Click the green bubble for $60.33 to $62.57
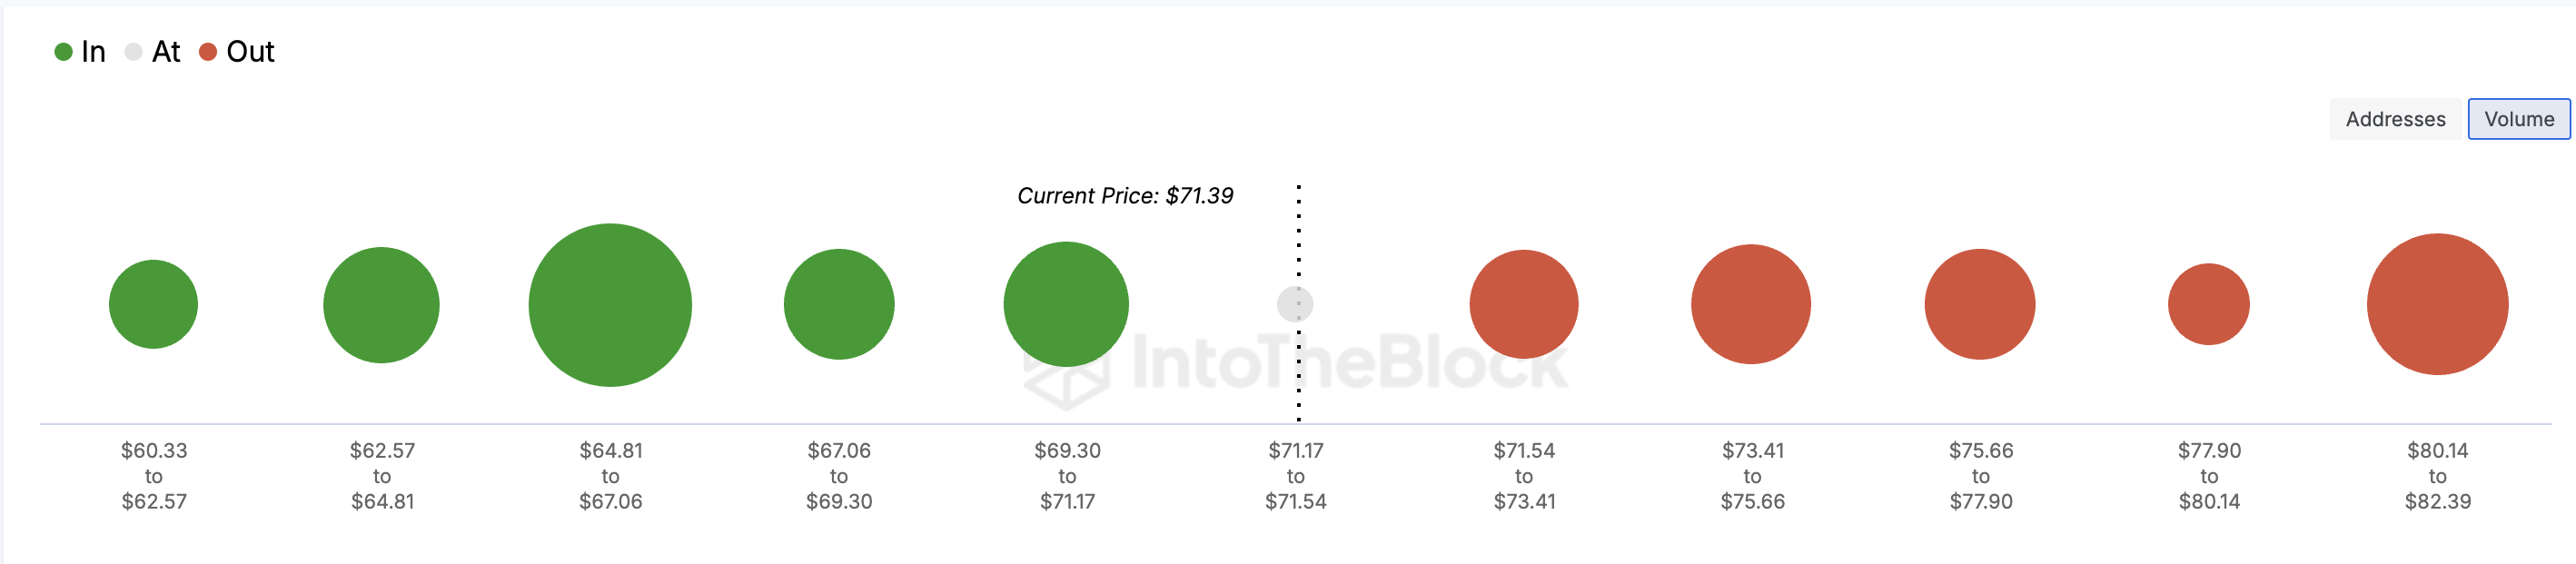Image resolution: width=2576 pixels, height=564 pixels. click(153, 304)
